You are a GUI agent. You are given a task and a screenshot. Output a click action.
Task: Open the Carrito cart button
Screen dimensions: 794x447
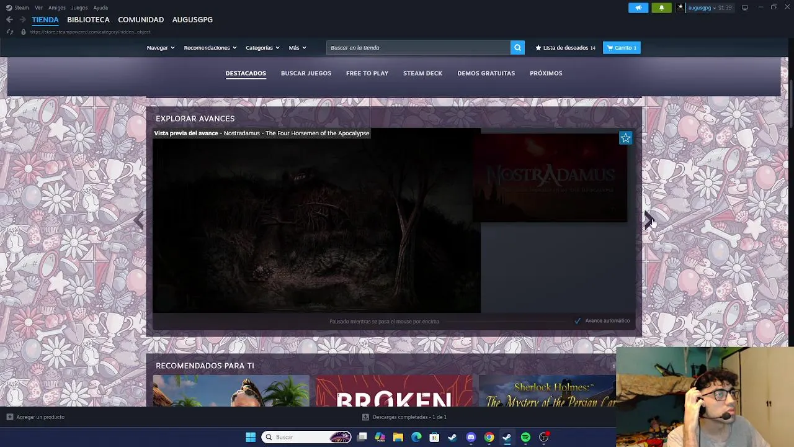point(622,48)
